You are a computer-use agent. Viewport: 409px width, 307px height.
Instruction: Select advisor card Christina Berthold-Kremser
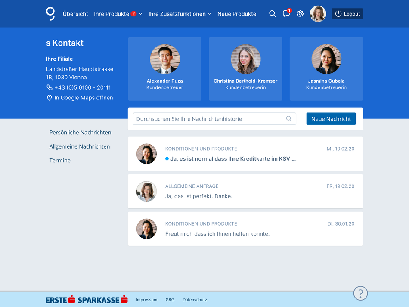pyautogui.click(x=245, y=69)
